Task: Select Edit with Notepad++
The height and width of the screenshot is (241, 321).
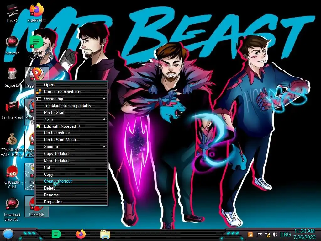Action: click(x=71, y=126)
